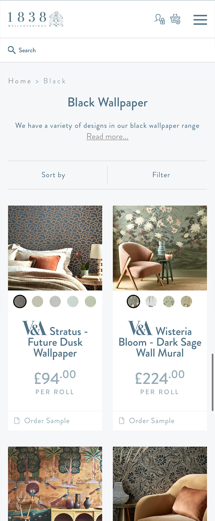Open the hamburger navigation menu
The width and height of the screenshot is (215, 521).
click(200, 20)
